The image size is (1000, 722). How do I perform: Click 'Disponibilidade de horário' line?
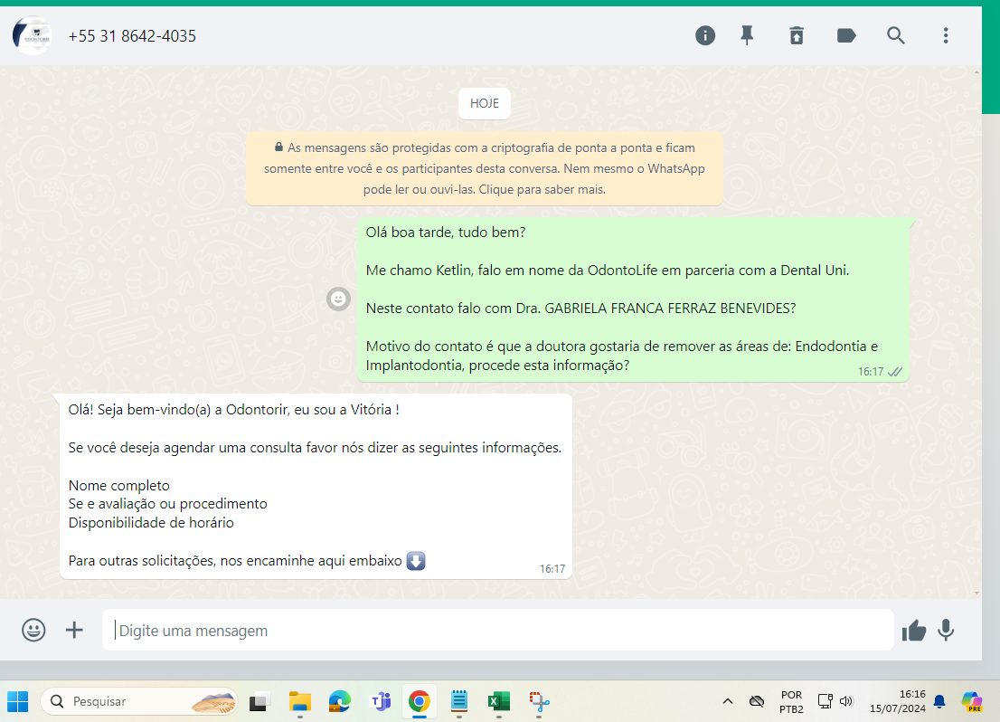pyautogui.click(x=151, y=523)
